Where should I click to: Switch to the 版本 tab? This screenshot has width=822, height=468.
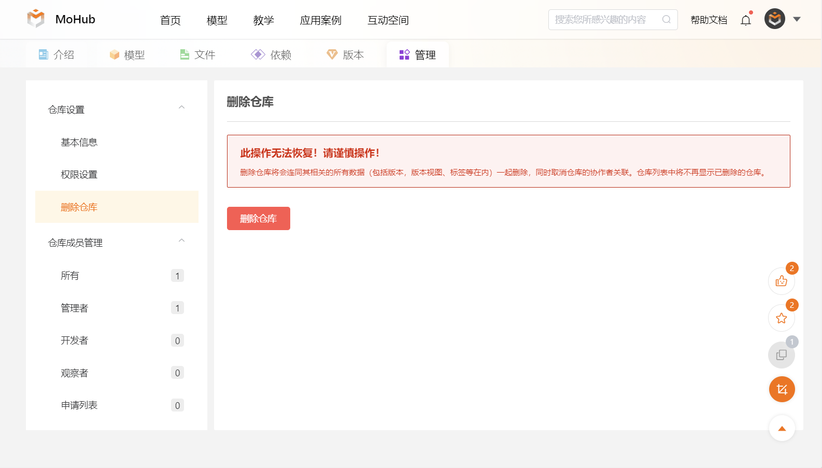(345, 54)
